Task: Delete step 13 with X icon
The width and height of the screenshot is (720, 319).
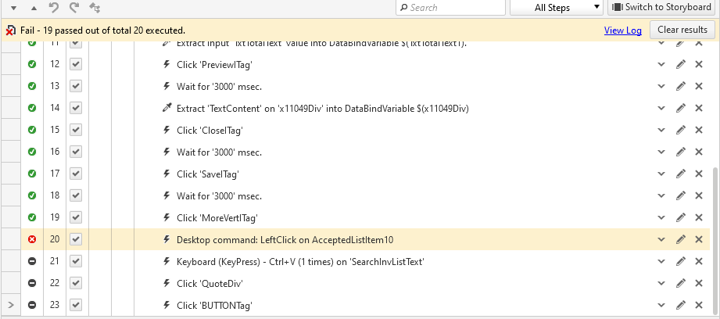Action: click(699, 86)
